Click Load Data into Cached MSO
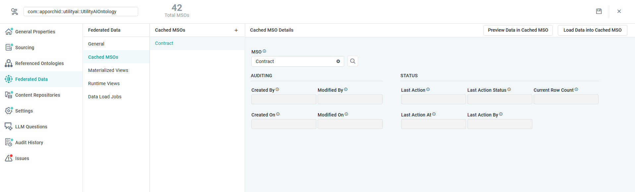The image size is (635, 192). [592, 30]
